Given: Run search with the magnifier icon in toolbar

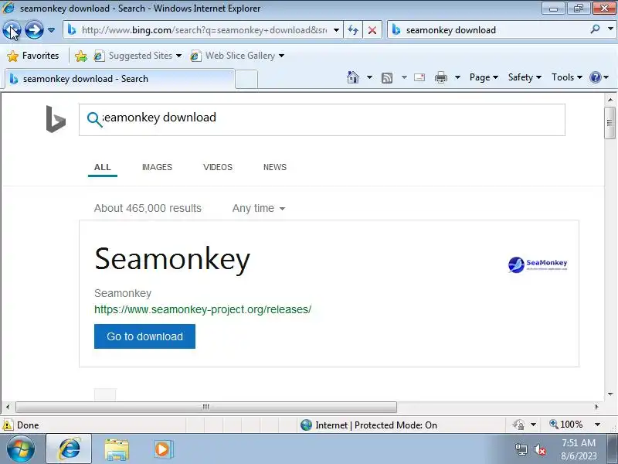Looking at the screenshot, I should (595, 29).
